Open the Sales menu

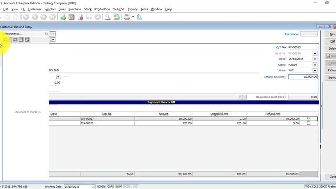(62, 9)
